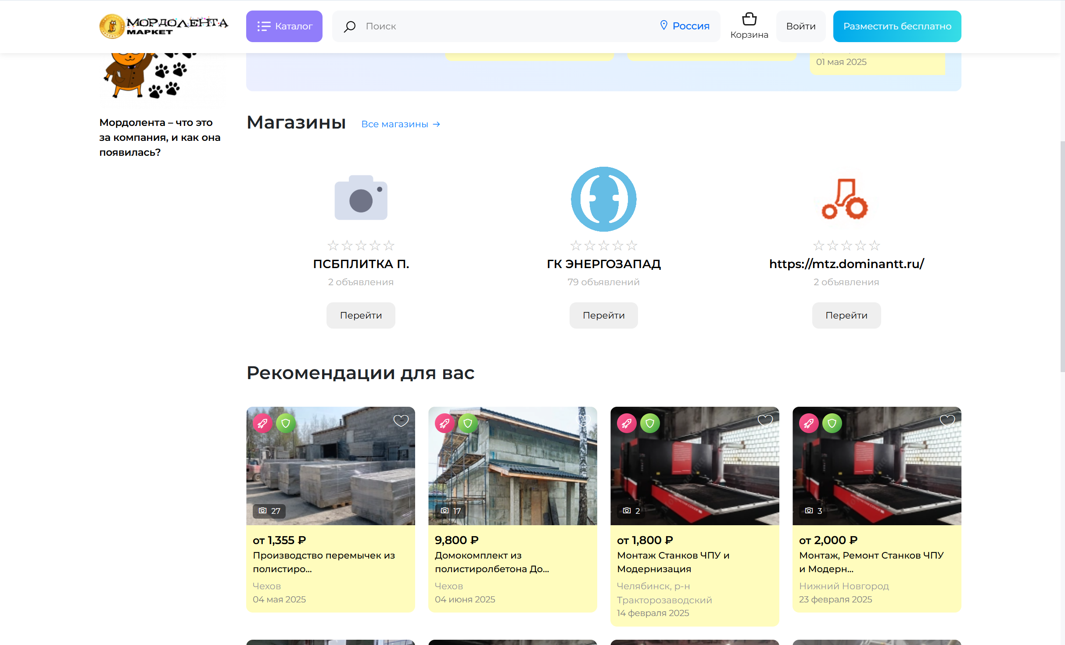Click rocket badge on Производство перемычек card

(262, 423)
